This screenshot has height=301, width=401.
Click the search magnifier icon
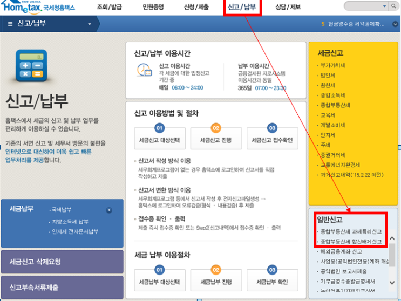pyautogui.click(x=393, y=6)
